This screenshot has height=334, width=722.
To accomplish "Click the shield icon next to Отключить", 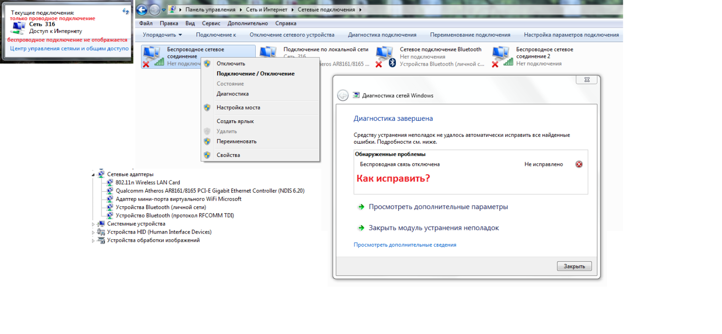I will click(x=207, y=63).
